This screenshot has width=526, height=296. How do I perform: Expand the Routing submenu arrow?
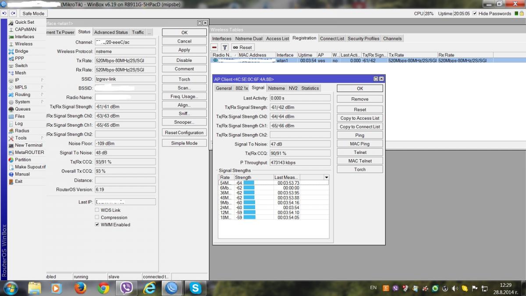42,95
